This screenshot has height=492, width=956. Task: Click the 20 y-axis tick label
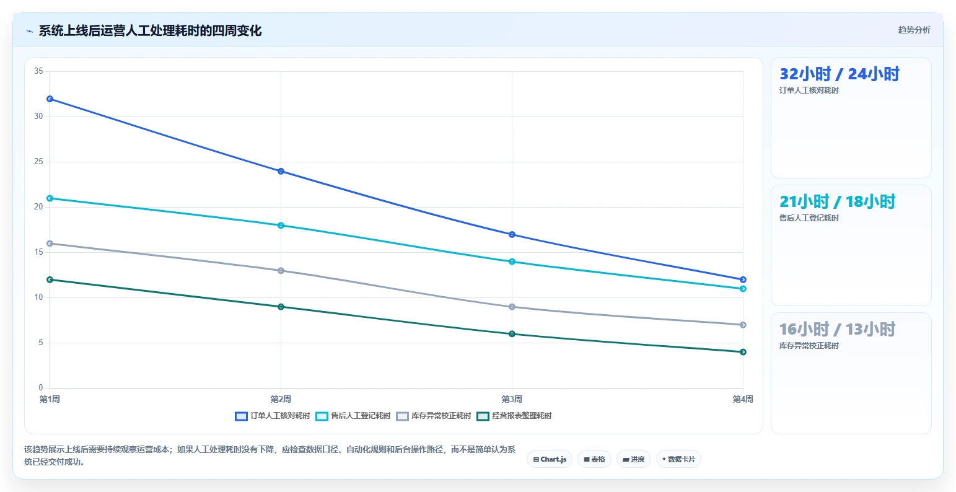(x=38, y=207)
